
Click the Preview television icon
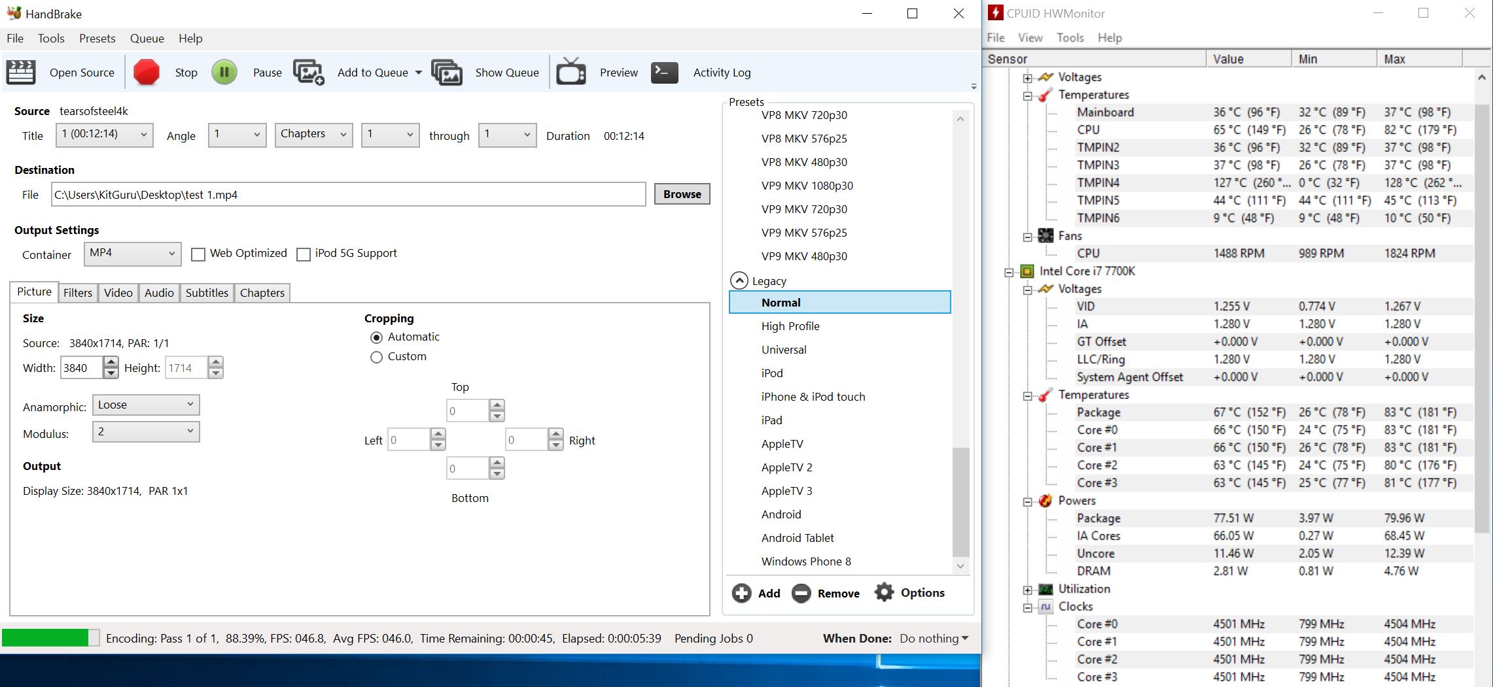[571, 72]
